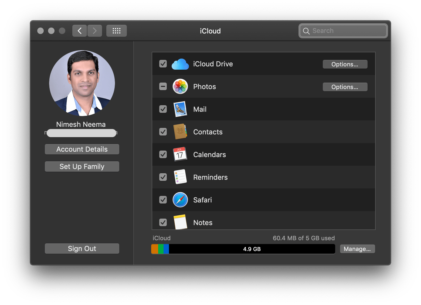Click the 60.4 MB of 5 GB used text
This screenshot has width=421, height=305.
click(x=304, y=238)
